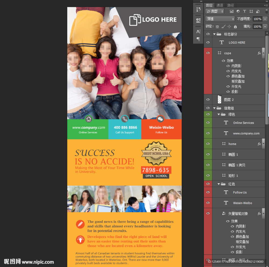Select the LOGO HERE text layer thumbnail
Viewport: 269px width, 267px height.
(x=222, y=42)
